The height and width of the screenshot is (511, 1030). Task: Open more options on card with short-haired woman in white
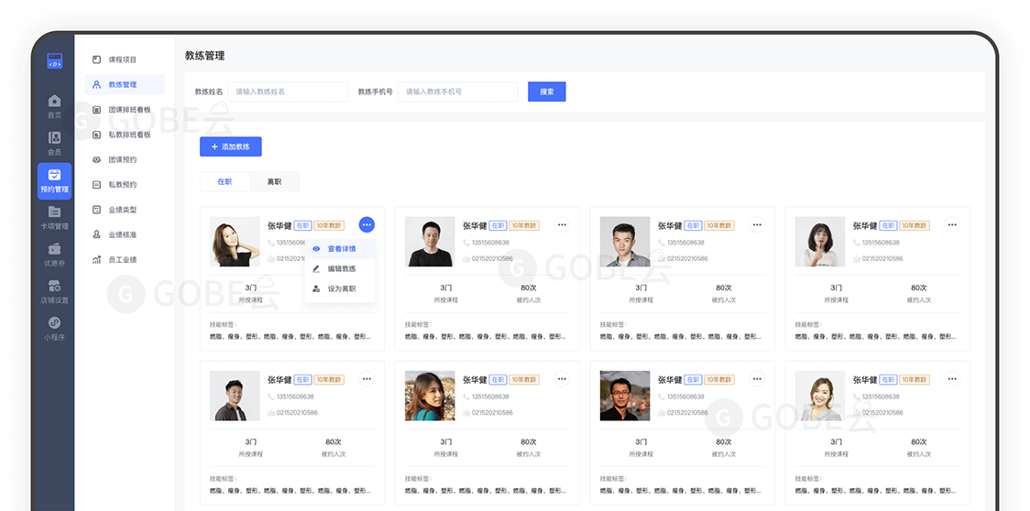coord(952,378)
